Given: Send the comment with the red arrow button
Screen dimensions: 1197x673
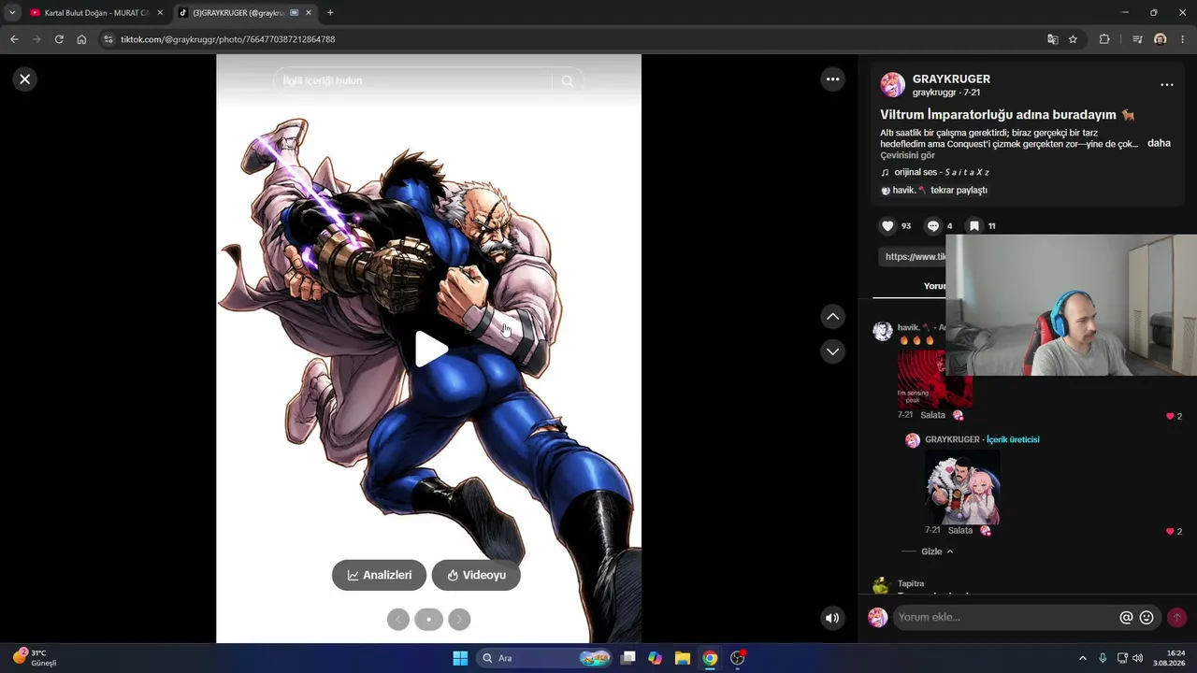Looking at the screenshot, I should click(x=1176, y=618).
